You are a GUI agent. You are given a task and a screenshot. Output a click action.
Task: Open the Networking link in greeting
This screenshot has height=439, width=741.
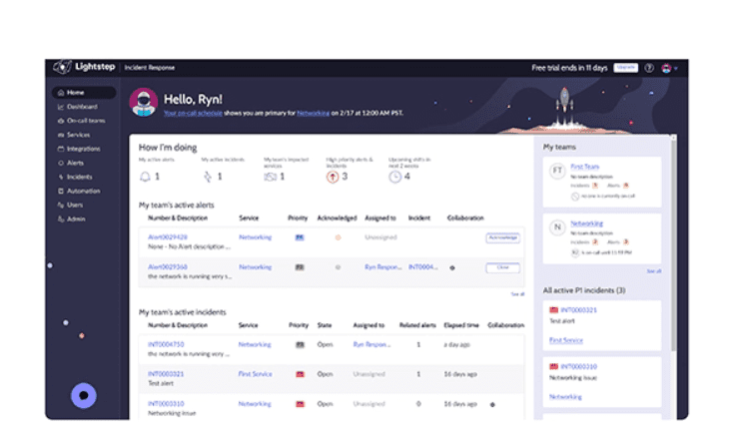(313, 114)
